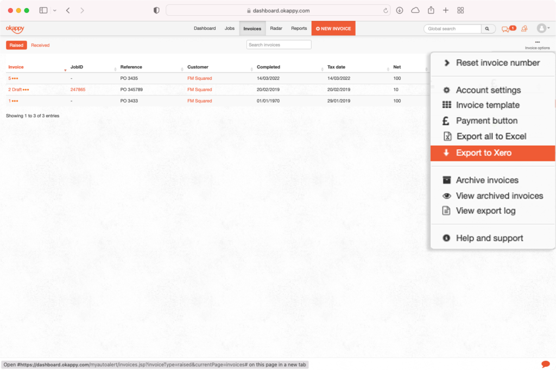The width and height of the screenshot is (556, 370).
Task: Open the Safari sidebar dropdown arrow
Action: (x=55, y=10)
